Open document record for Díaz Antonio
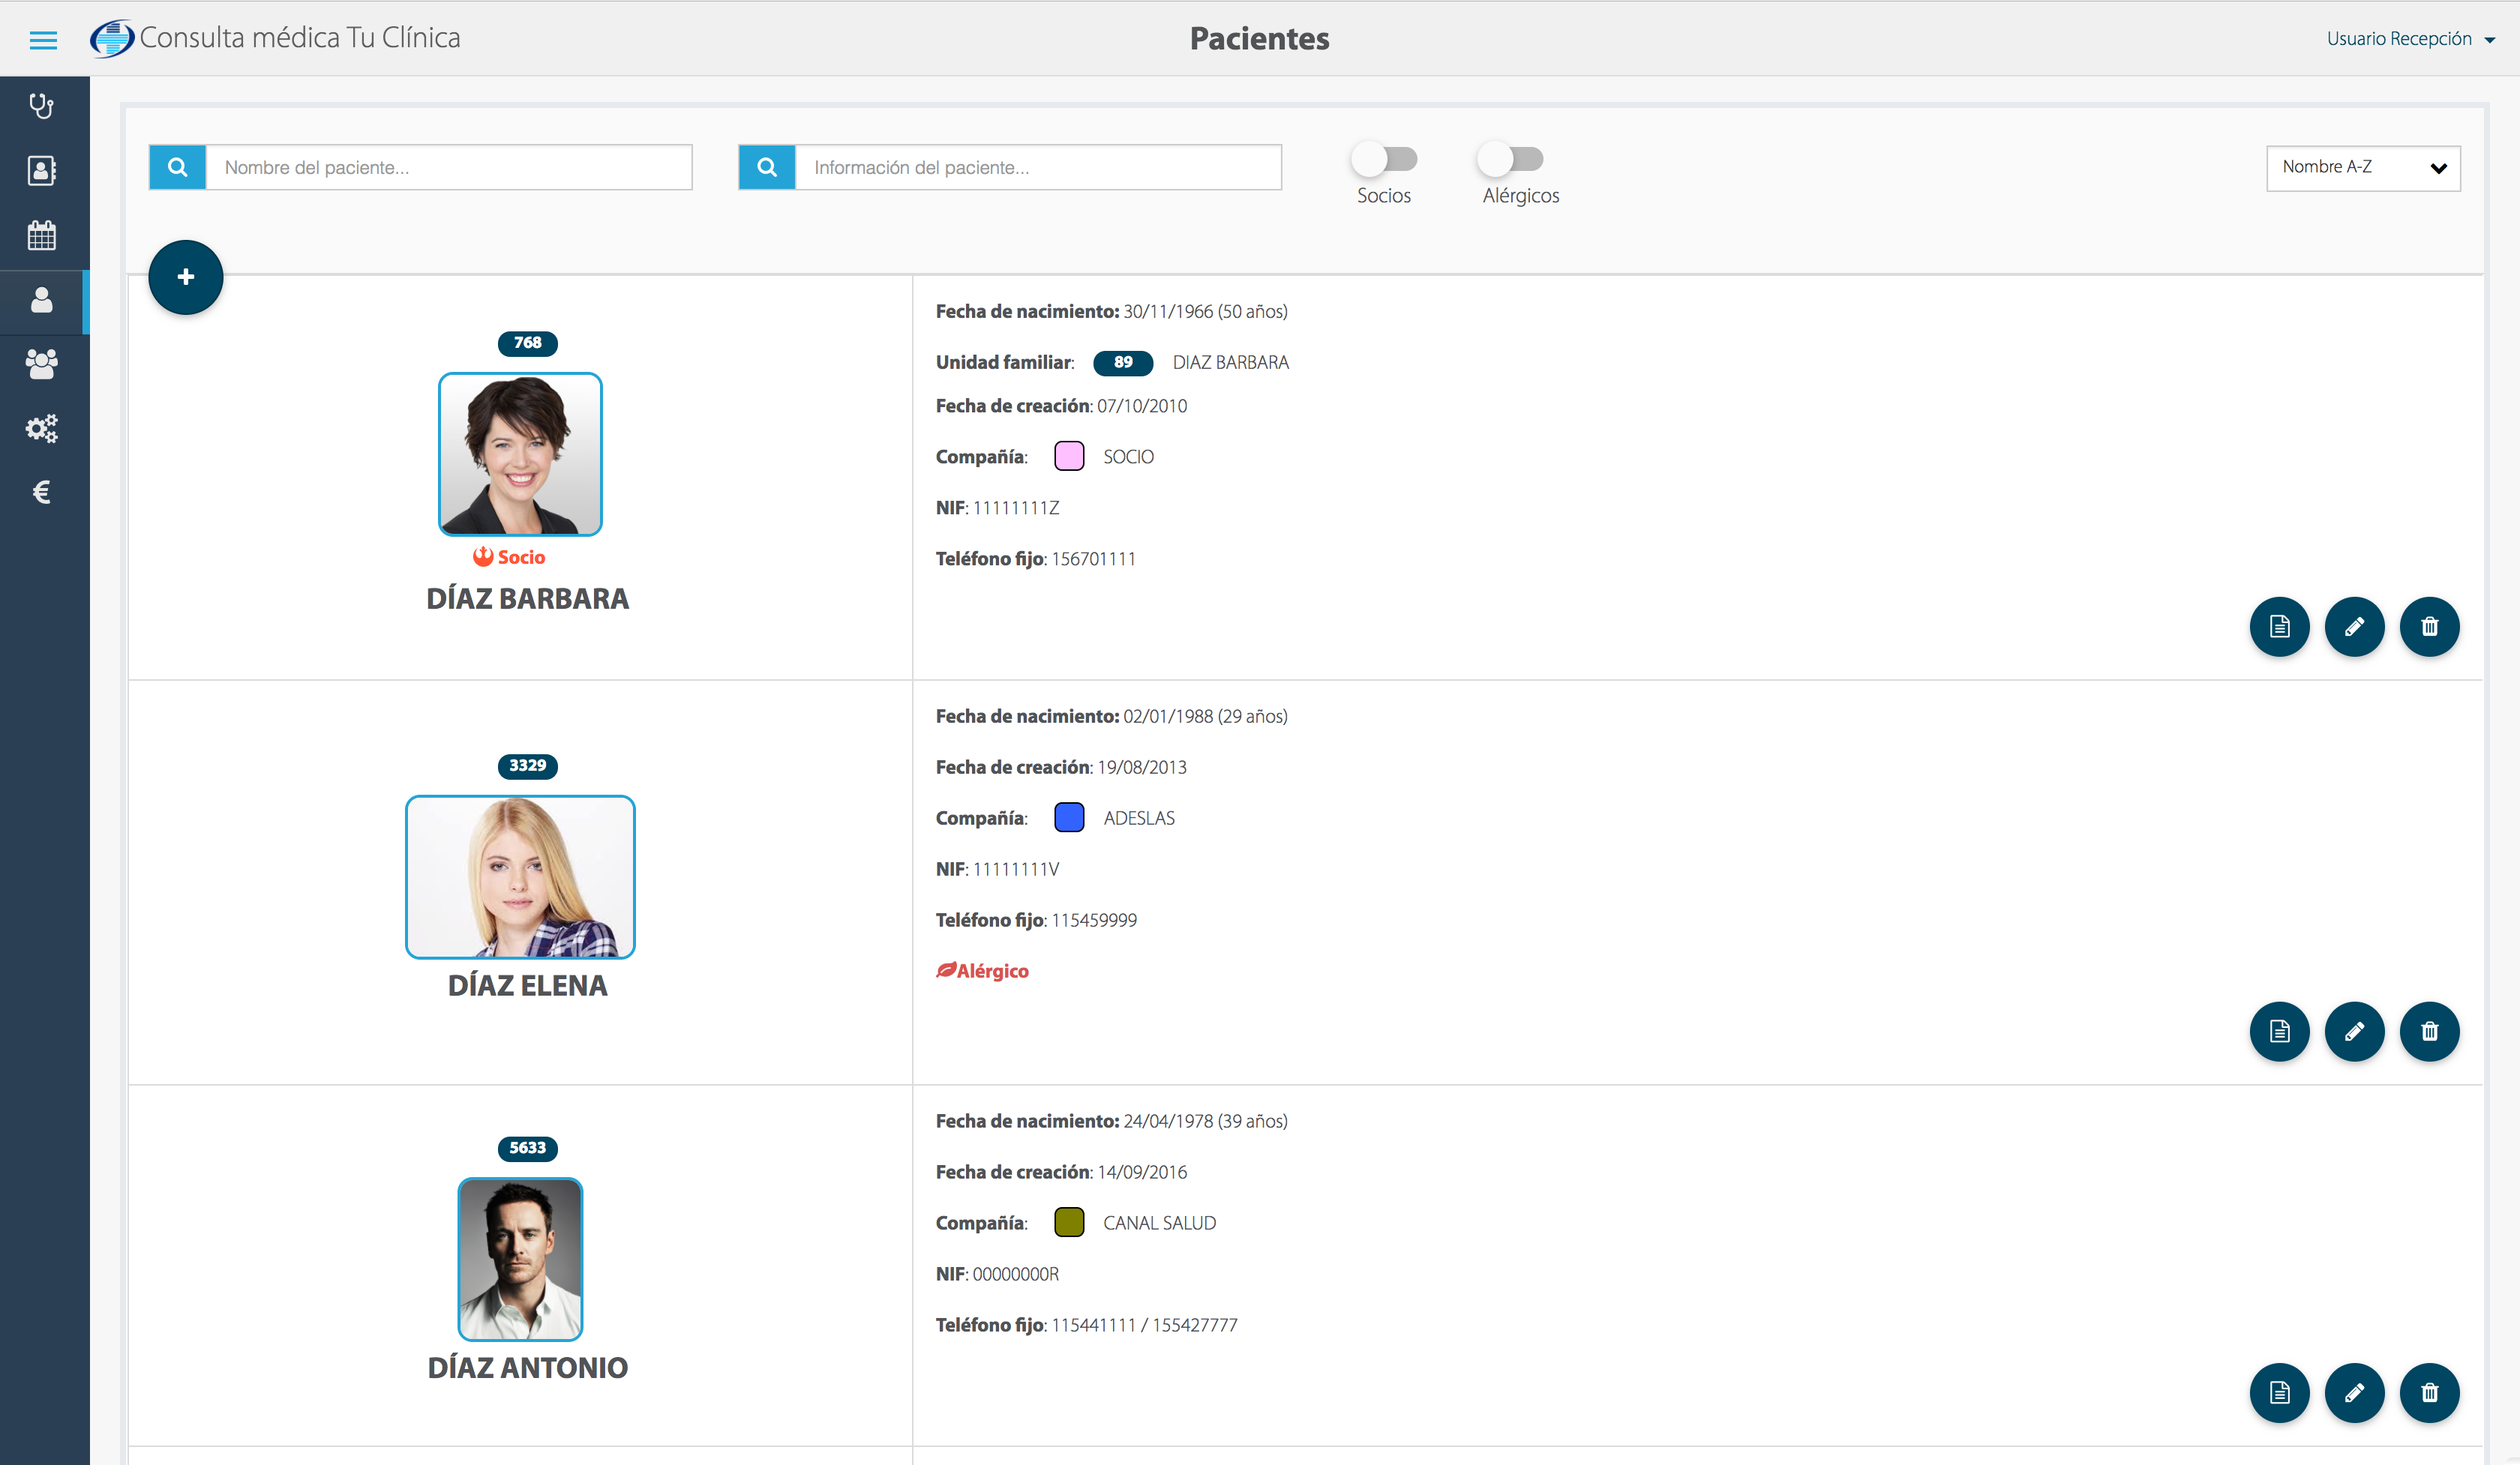2520x1465 pixels. coord(2279,1392)
